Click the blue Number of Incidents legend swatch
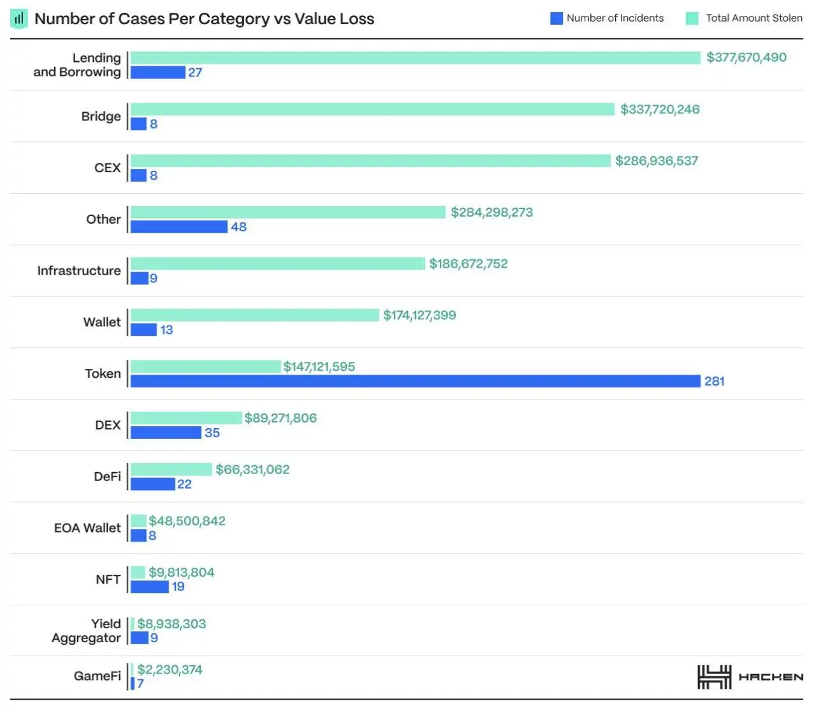This screenshot has height=713, width=816. (556, 18)
